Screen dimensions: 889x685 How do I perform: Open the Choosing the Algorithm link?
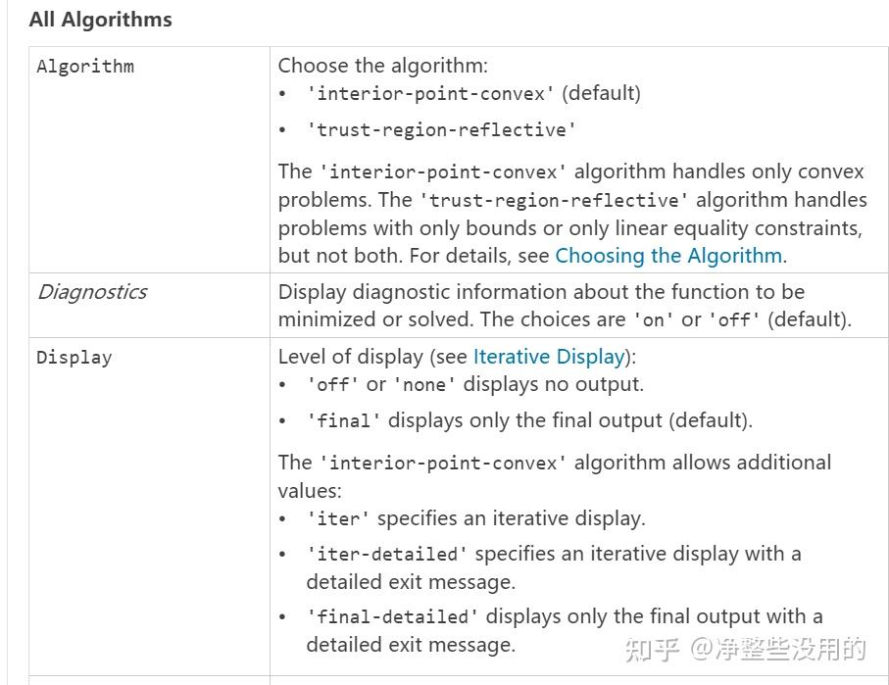[x=668, y=256]
